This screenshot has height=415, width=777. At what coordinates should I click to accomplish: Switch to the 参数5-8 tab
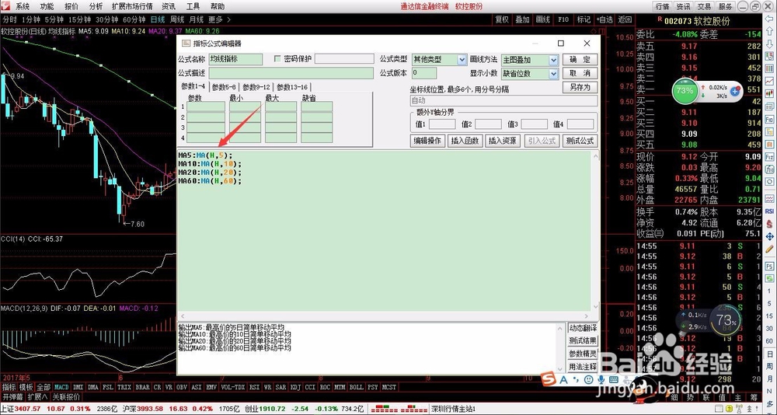click(x=224, y=87)
